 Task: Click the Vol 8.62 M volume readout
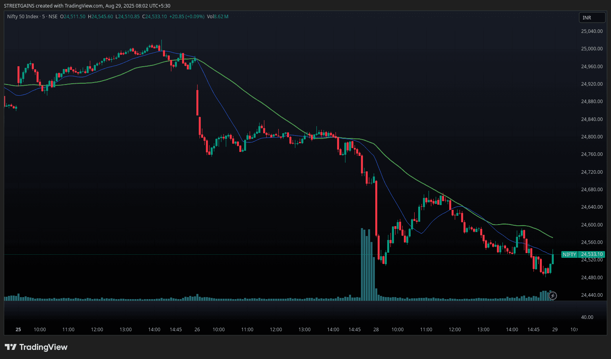pos(217,17)
